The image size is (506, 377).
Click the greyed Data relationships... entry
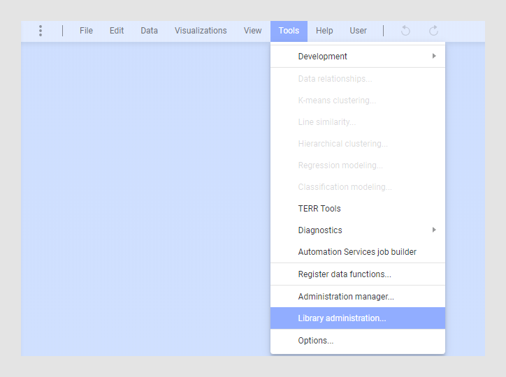pos(358,79)
